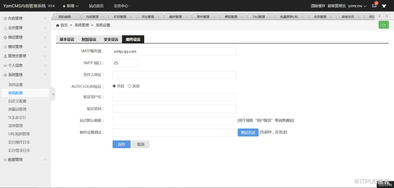Switch to the 基本设置 tab
The width and height of the screenshot is (394, 188).
pos(67,39)
